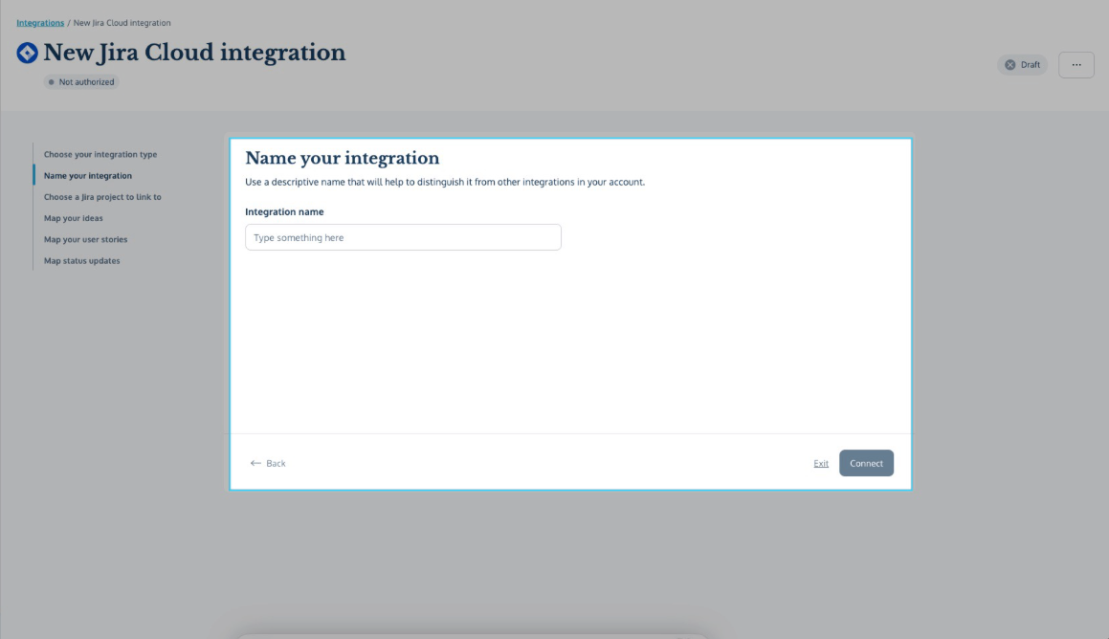Viewport: 1109px width, 639px height.
Task: Open the three-dots more options menu
Action: [x=1076, y=65]
